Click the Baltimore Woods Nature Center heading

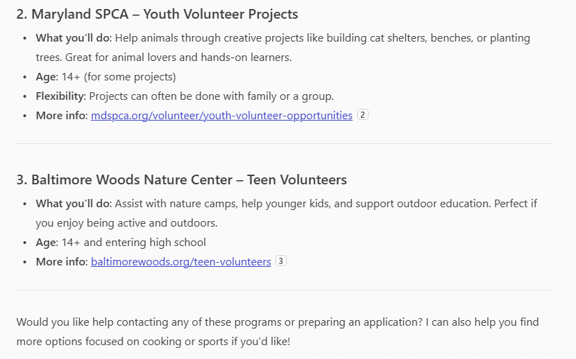click(x=181, y=180)
